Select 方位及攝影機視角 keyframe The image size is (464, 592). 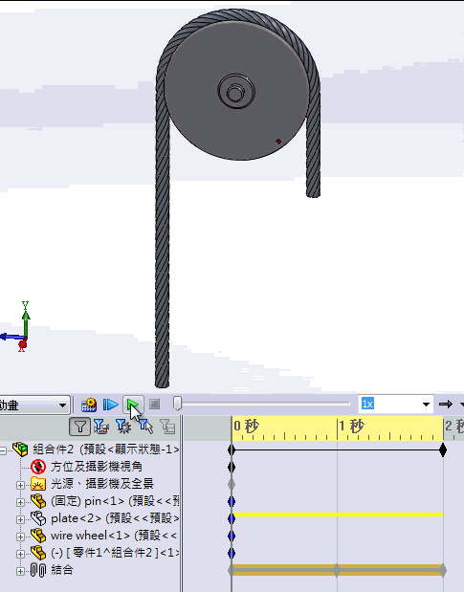click(232, 467)
